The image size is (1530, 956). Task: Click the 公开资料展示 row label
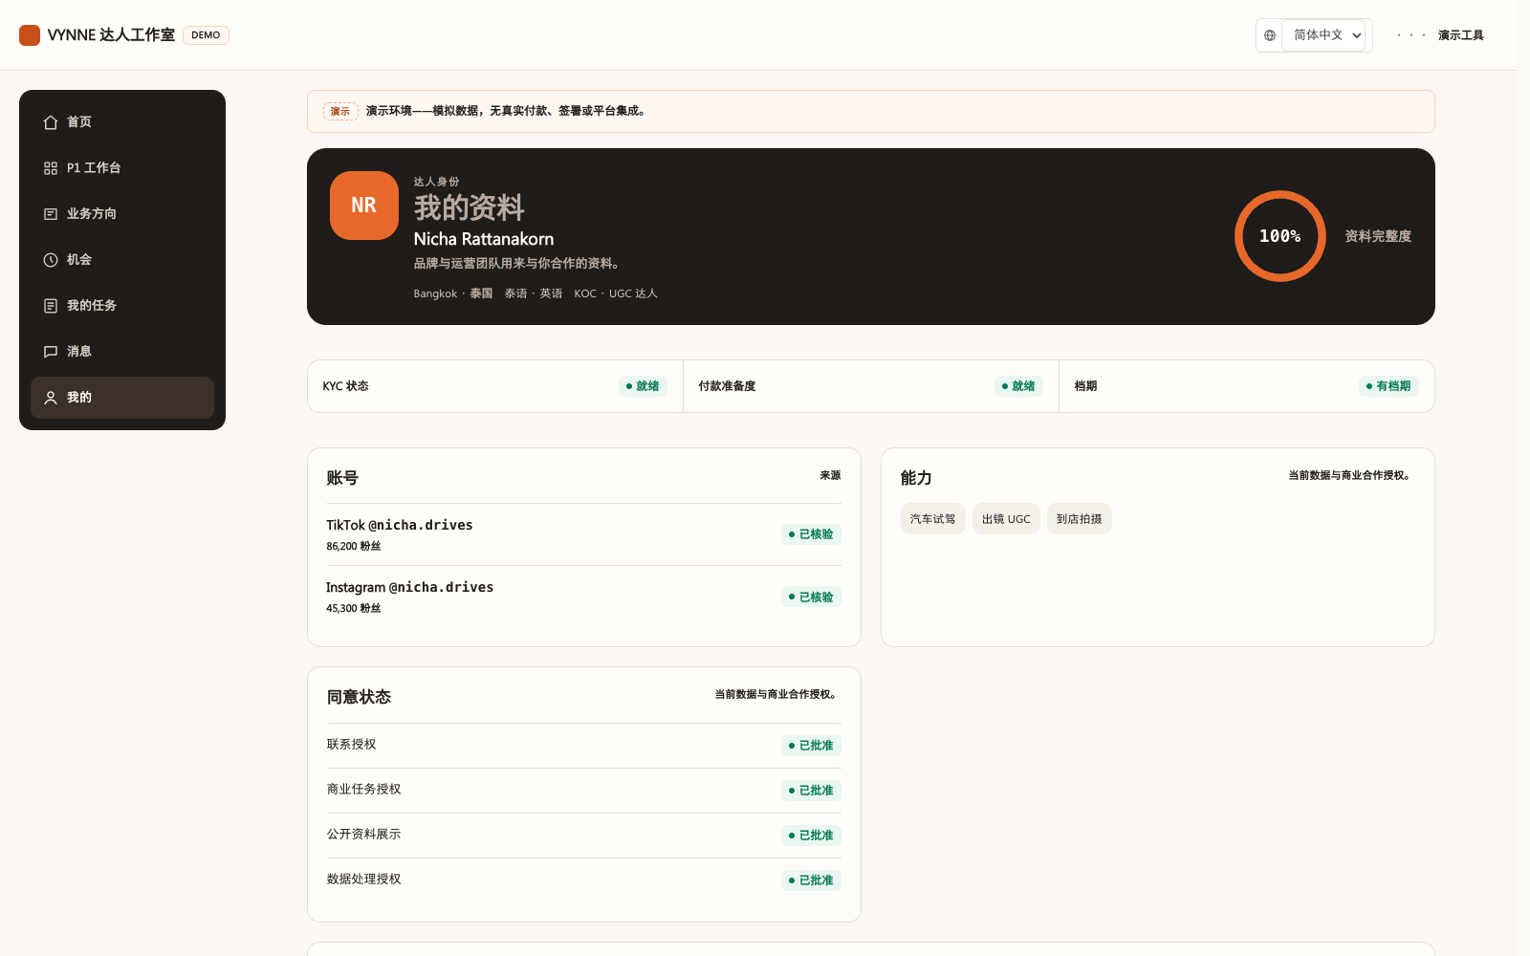tap(363, 835)
